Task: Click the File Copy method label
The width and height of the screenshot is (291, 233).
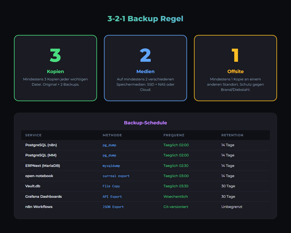Action: 111,186
